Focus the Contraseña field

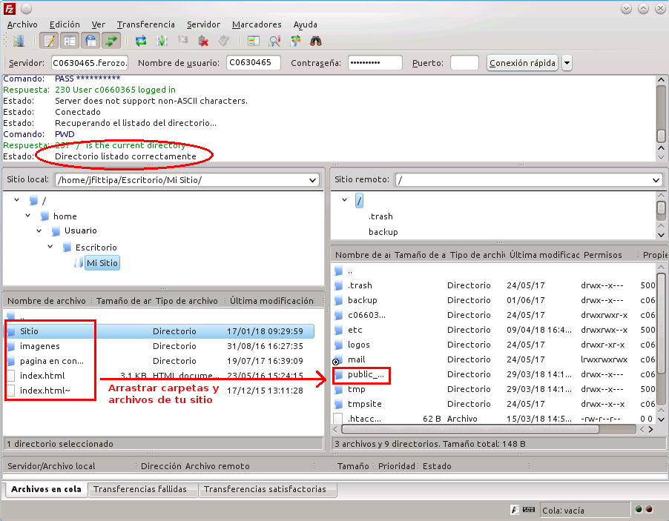click(x=375, y=63)
